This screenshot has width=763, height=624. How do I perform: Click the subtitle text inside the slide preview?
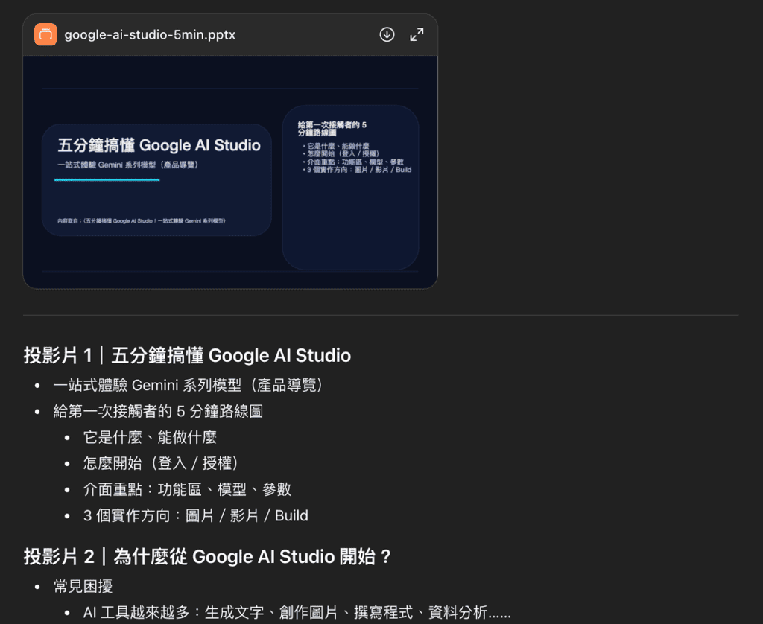click(x=128, y=165)
